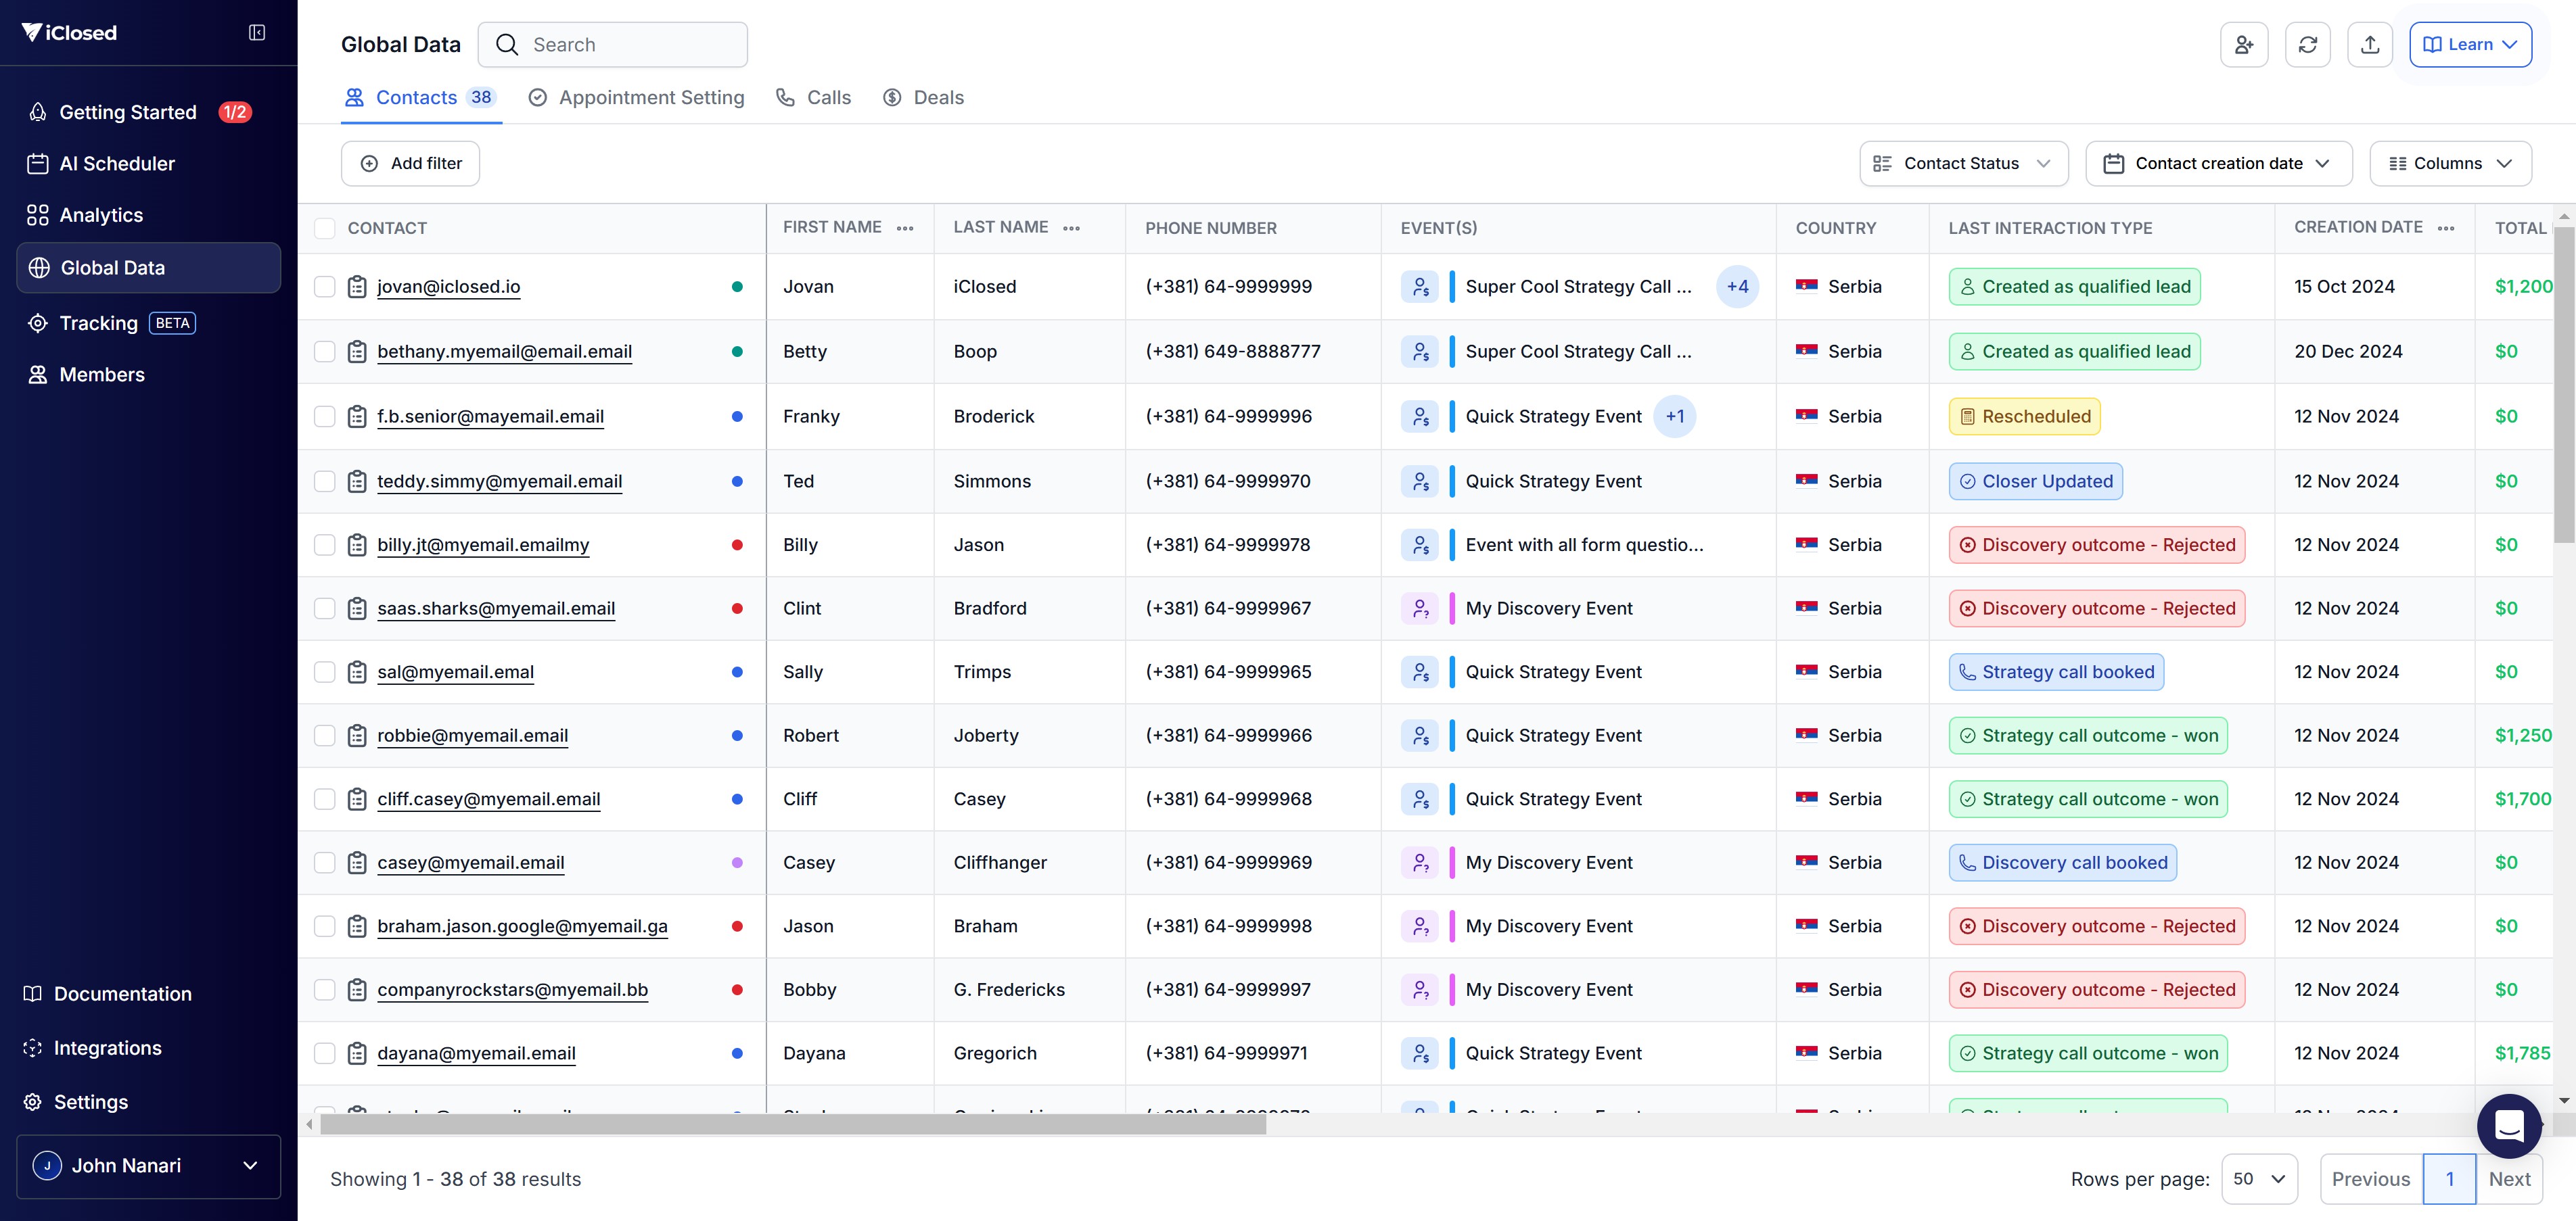Viewport: 2576px width, 1221px height.
Task: Tick checkbox for billy.jt@myemail.emailmy row
Action: coord(324,544)
